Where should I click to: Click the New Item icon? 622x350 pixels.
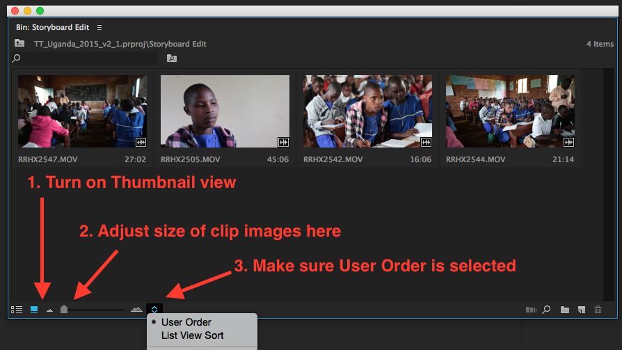click(x=581, y=310)
